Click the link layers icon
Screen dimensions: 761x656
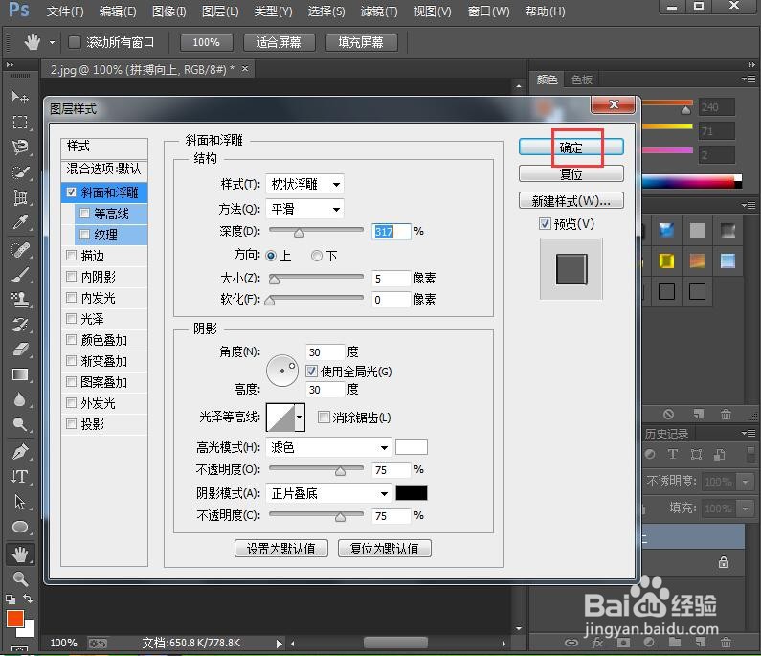[x=571, y=643]
